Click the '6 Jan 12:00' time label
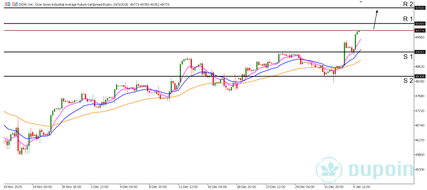Screen dimensions: 427x190 tap(362, 187)
